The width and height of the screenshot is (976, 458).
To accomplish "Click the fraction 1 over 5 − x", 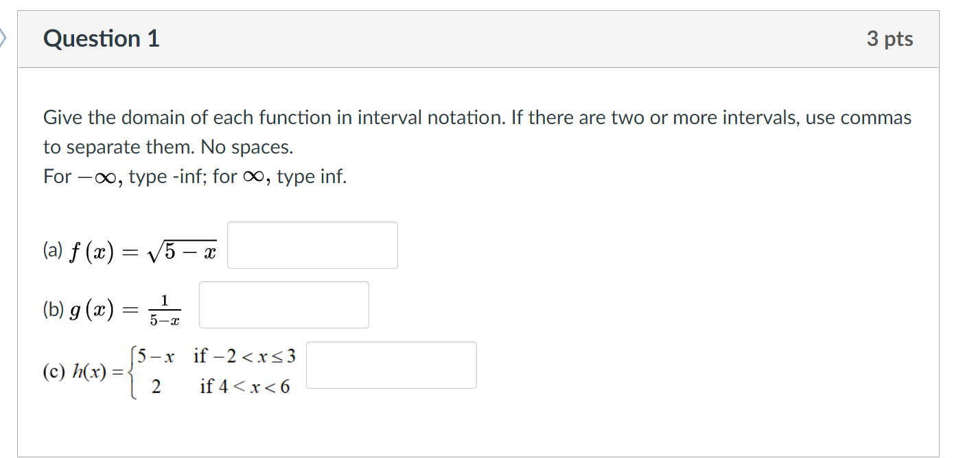I will tap(165, 310).
